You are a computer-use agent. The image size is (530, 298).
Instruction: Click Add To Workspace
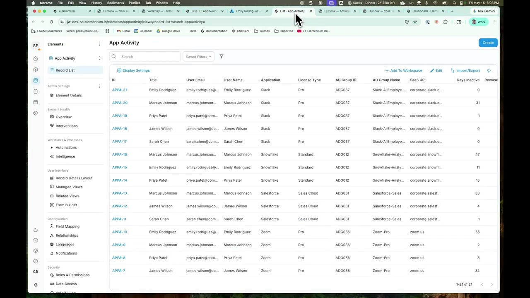404,71
